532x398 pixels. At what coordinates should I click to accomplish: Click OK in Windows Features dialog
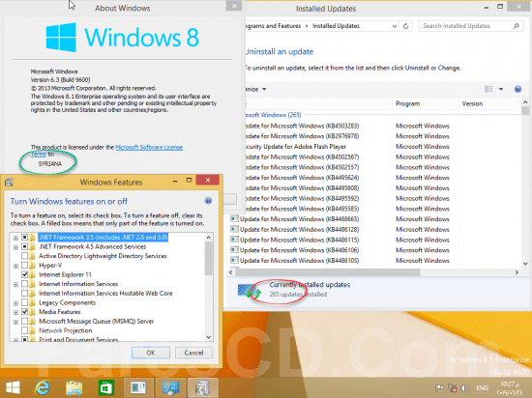pos(151,353)
